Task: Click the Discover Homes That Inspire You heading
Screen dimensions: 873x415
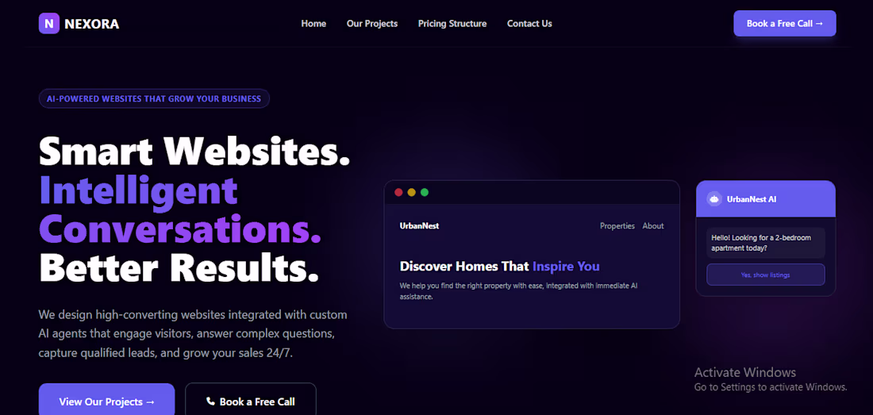Action: [x=499, y=267]
